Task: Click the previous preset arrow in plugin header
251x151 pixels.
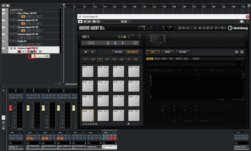Action: pyautogui.click(x=122, y=22)
